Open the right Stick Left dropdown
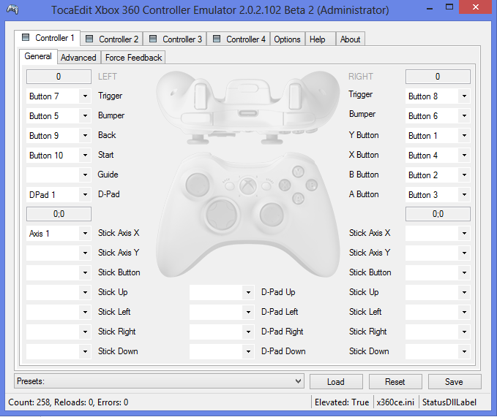 438,312
